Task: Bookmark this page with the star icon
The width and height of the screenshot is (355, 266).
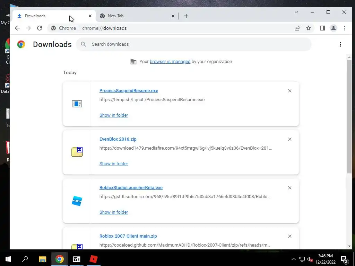Action: [308, 28]
